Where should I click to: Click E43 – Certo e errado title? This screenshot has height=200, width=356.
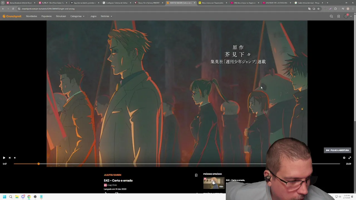(235, 180)
